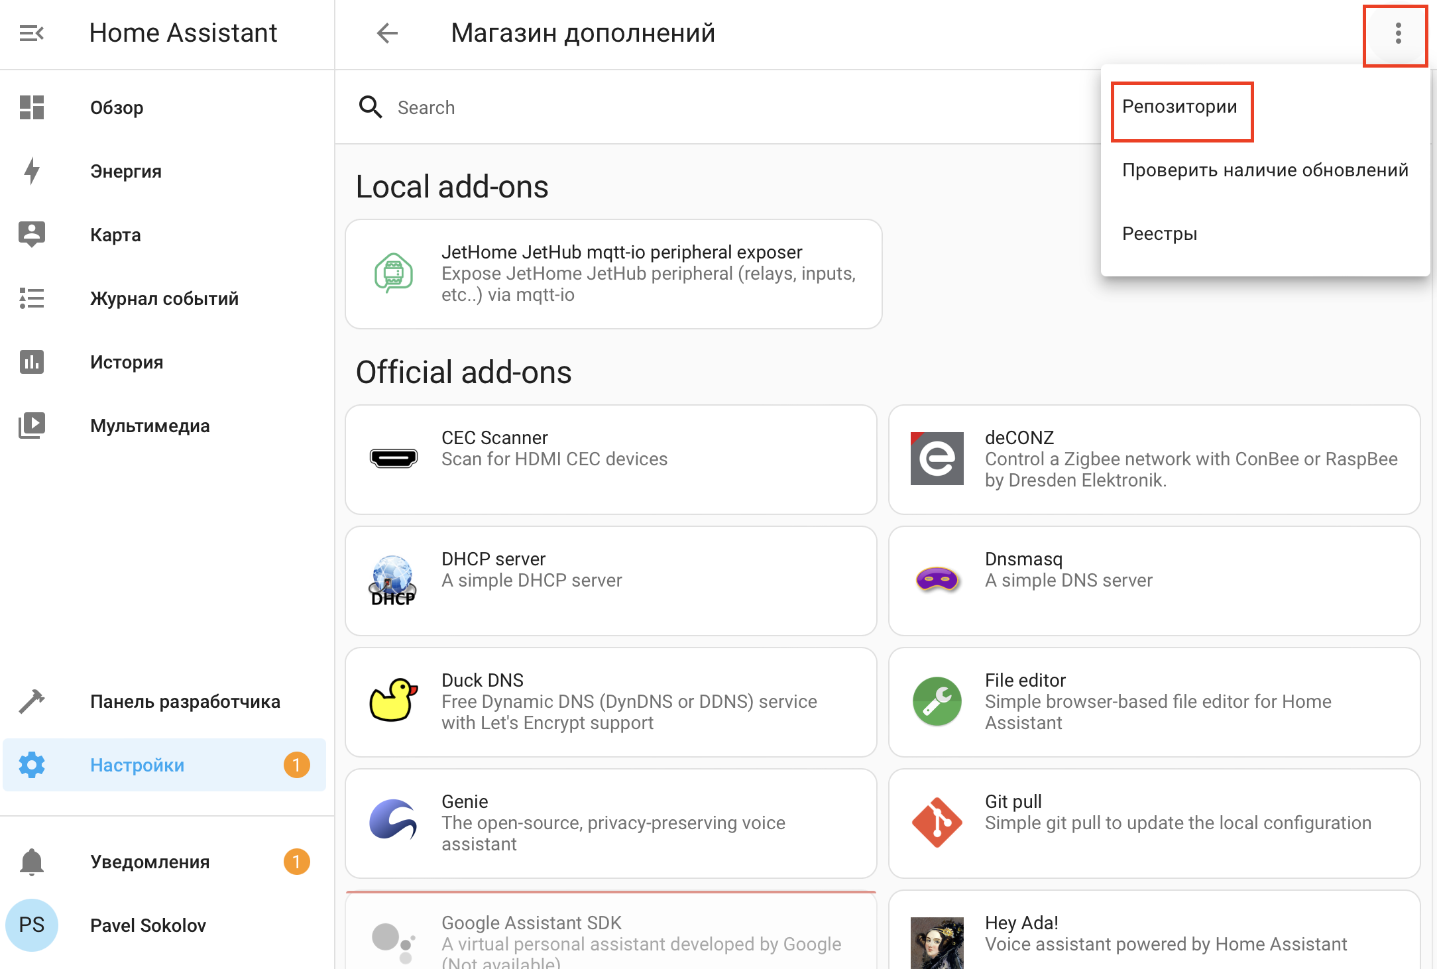Open Панель разработчика hammer icon
Viewport: 1437px width, 969px height.
click(x=31, y=701)
